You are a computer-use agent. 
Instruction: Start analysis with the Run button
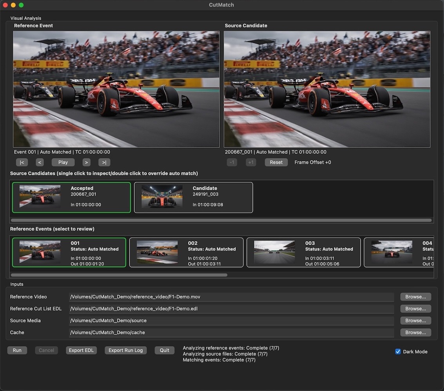click(x=17, y=350)
